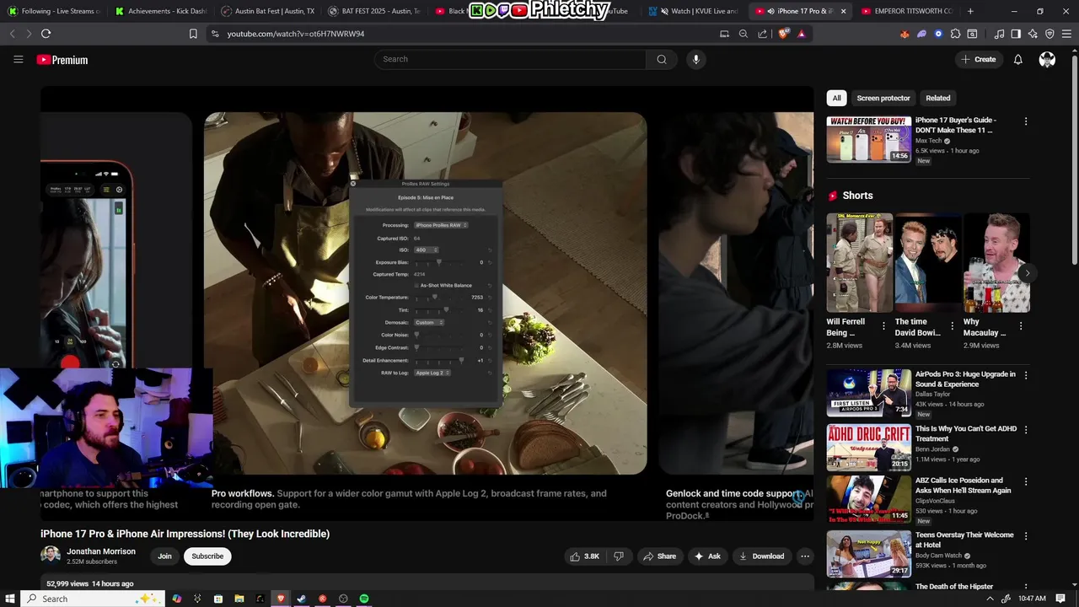Select the Screen protector filter chip

click(883, 98)
